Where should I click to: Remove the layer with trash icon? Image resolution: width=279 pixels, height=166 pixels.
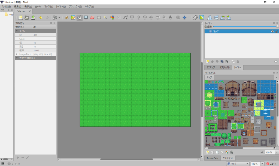pyautogui.click(x=227, y=62)
